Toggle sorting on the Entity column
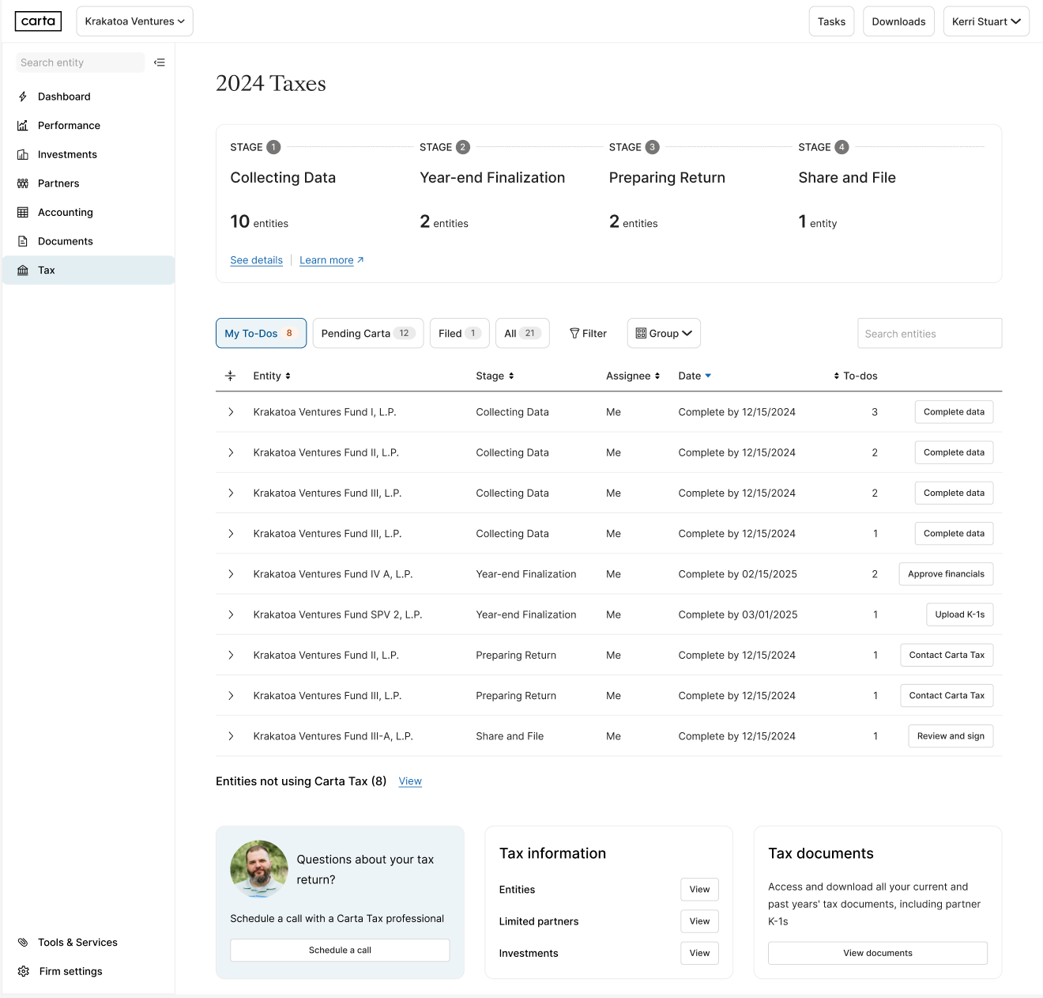The width and height of the screenshot is (1043, 998). click(x=271, y=376)
